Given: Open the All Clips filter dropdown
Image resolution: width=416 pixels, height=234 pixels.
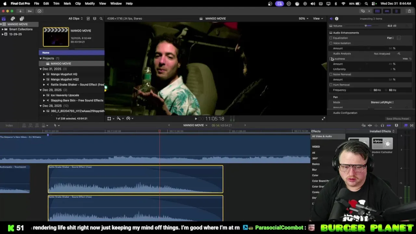Looking at the screenshot, I should [x=75, y=19].
